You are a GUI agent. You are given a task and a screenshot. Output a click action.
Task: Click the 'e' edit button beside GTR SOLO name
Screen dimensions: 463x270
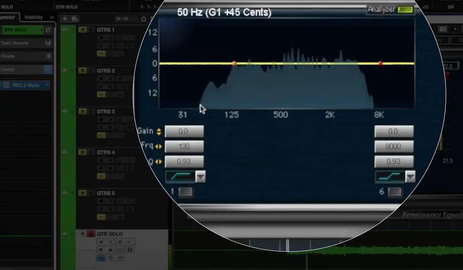coord(48,30)
